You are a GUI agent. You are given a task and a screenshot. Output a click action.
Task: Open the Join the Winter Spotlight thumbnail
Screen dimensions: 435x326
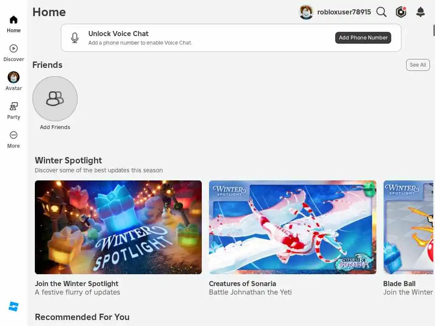click(x=118, y=228)
